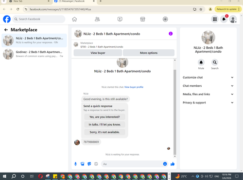Choose a sticker icon in composer
This screenshot has height=180, width=243.
coord(89,164)
